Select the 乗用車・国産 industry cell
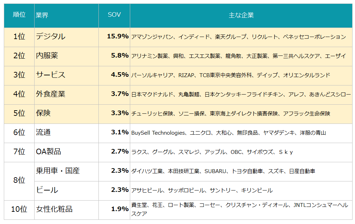Image resolution: width=355 pixels, height=224 pixels. coord(58,171)
